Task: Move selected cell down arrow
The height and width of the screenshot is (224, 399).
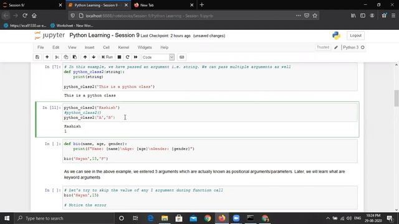Action: tap(94, 57)
